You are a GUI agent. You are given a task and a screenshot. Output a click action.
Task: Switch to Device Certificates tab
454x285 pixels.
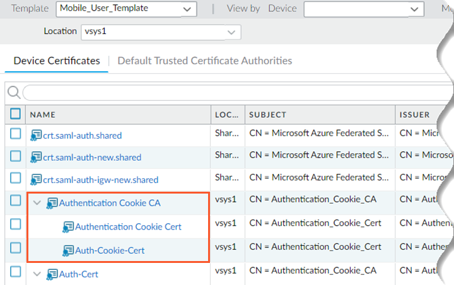pyautogui.click(x=57, y=61)
